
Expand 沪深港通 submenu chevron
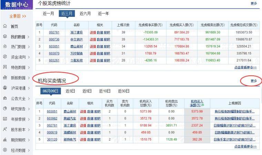point(29,89)
